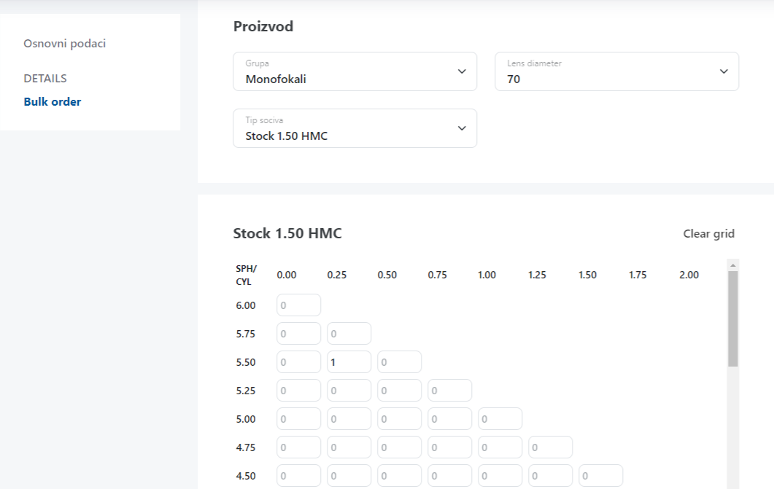Screen dimensions: 774x489
Task: Click input for SPH 5.50 CYL 0.50
Action: coord(399,362)
